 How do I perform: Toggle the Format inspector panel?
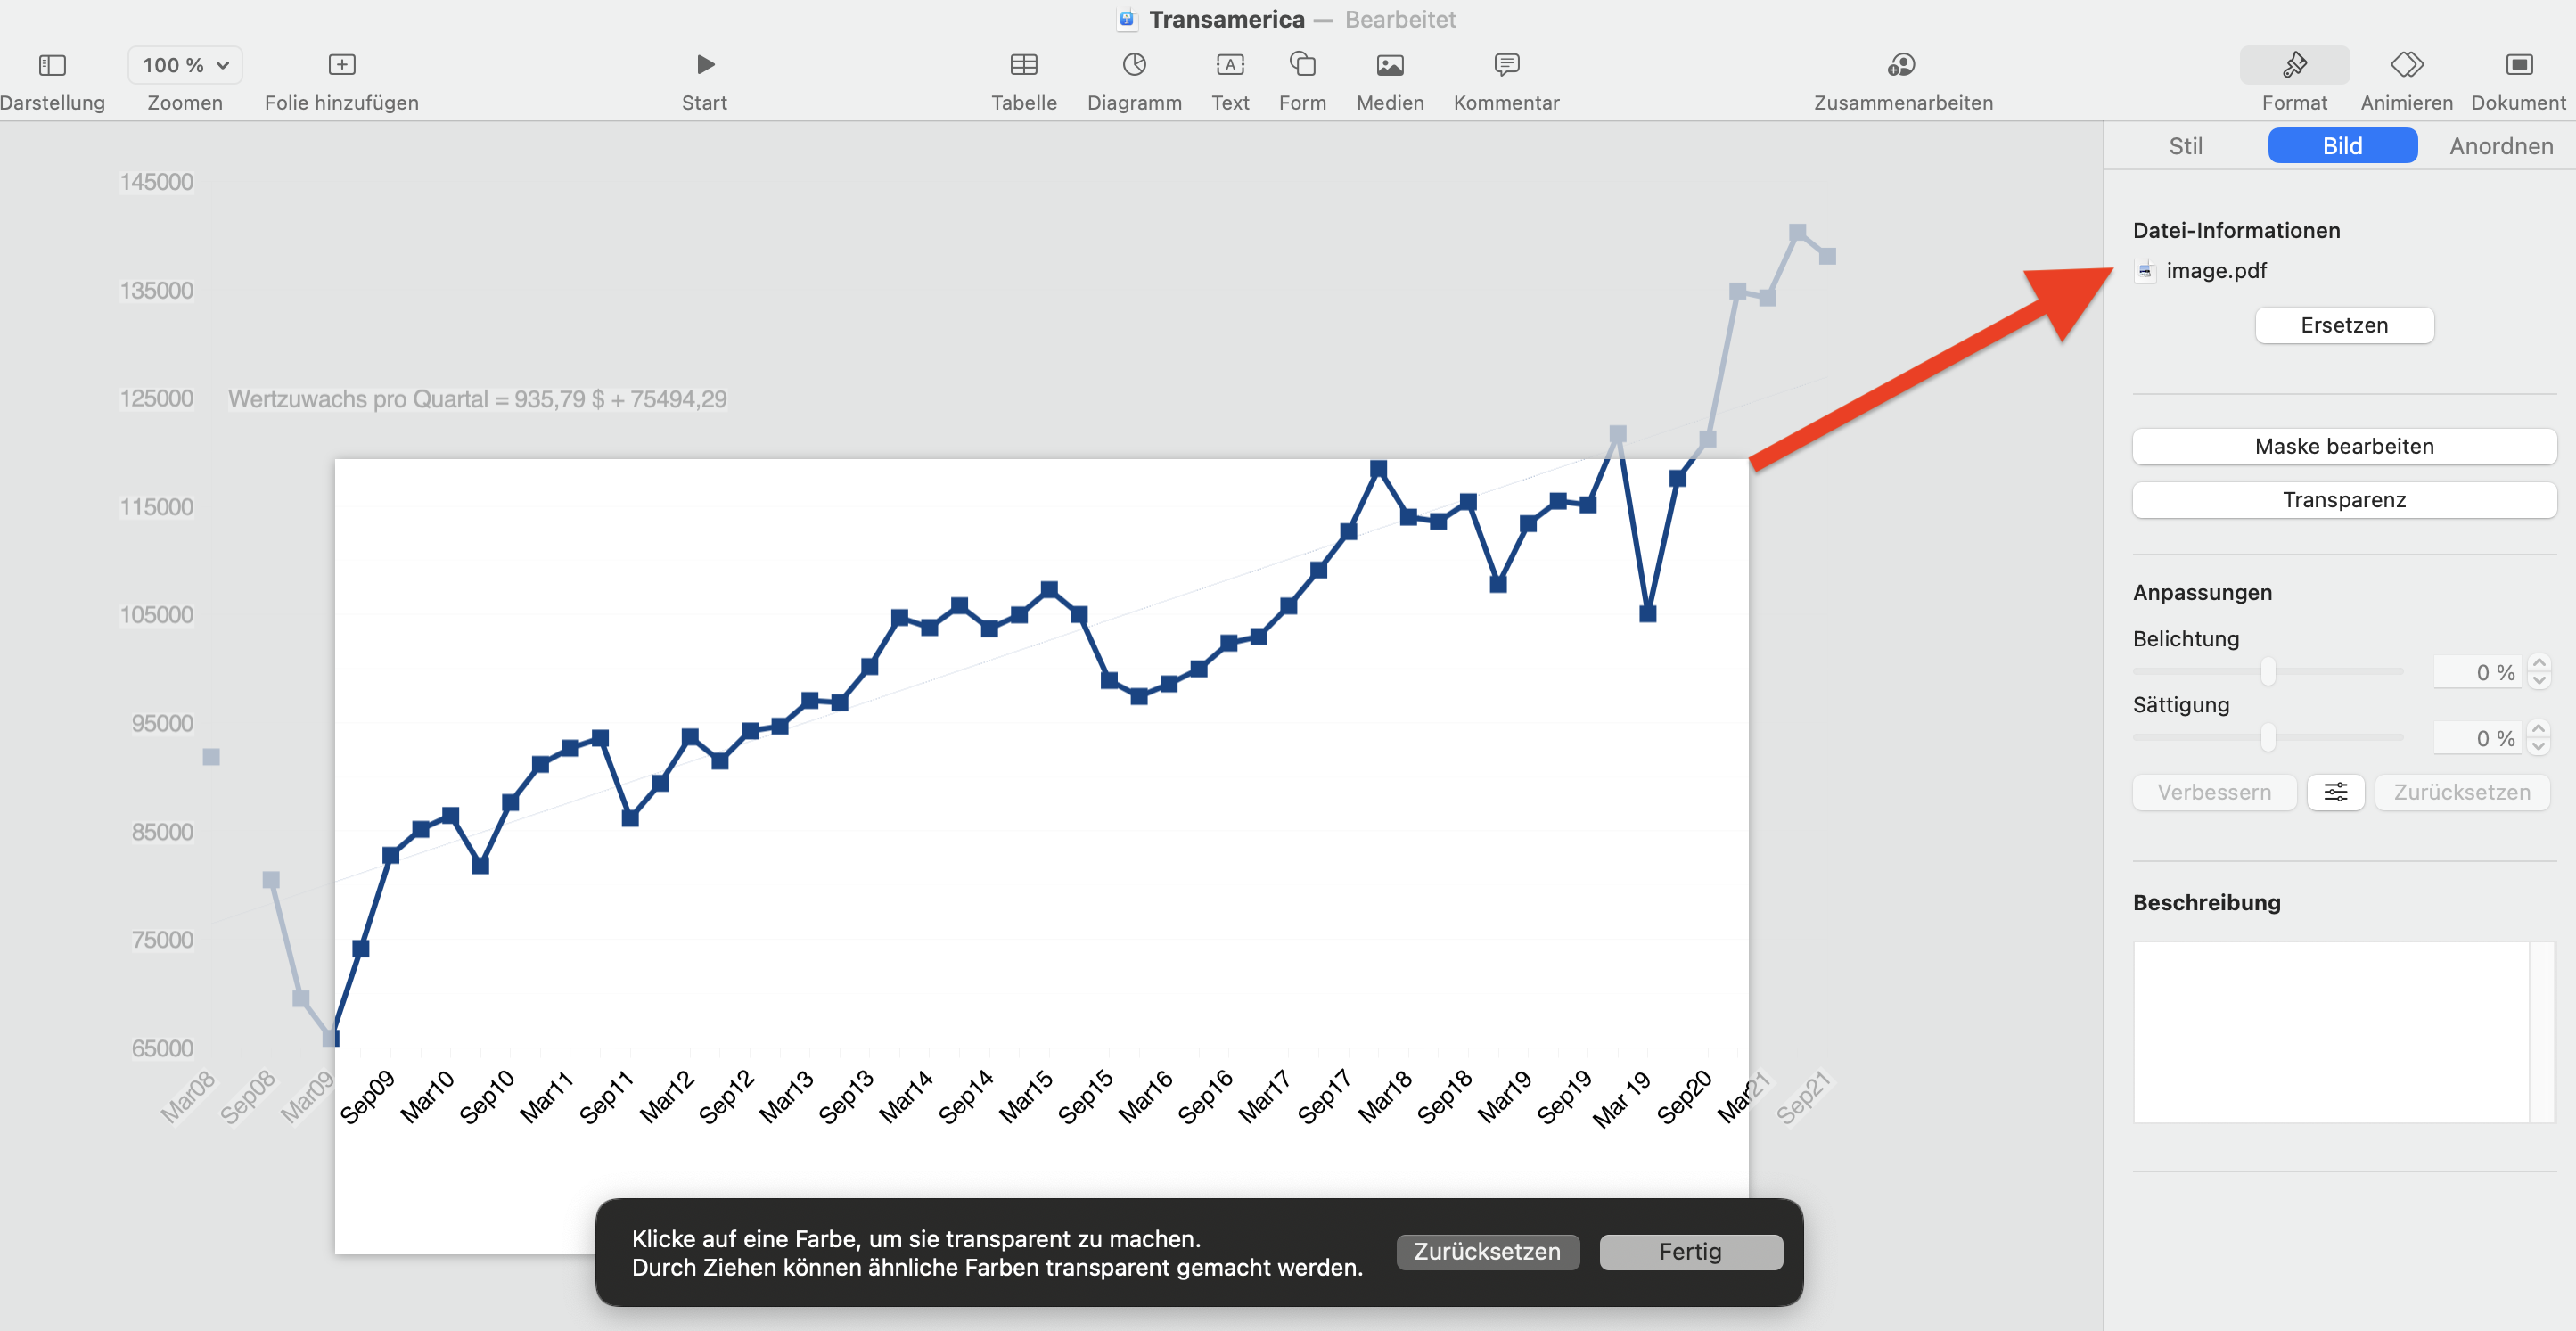pyautogui.click(x=2293, y=65)
